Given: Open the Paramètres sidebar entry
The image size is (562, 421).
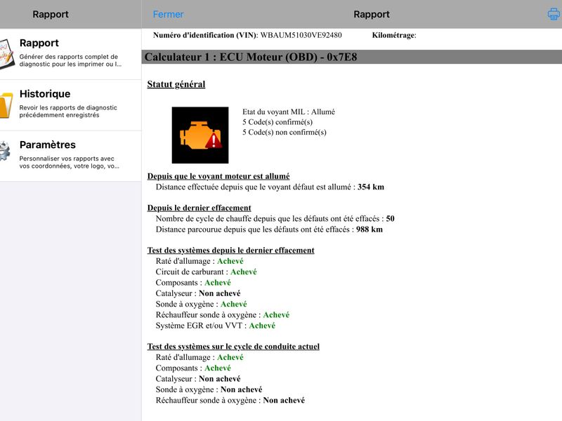Looking at the screenshot, I should [71, 156].
